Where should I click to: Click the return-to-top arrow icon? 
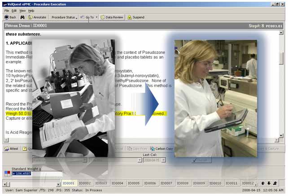click(x=275, y=183)
